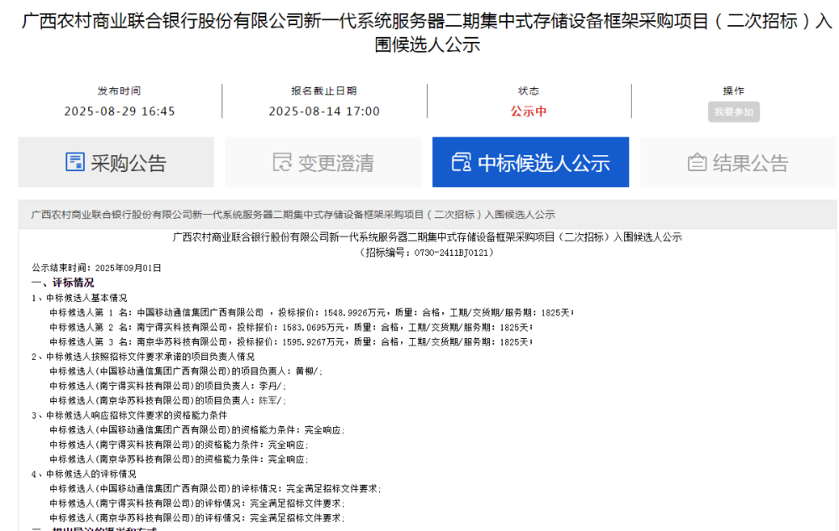Click candidate 2 line 南宁得实科技 1583.0695万元
839x531 pixels.
[x=292, y=326]
